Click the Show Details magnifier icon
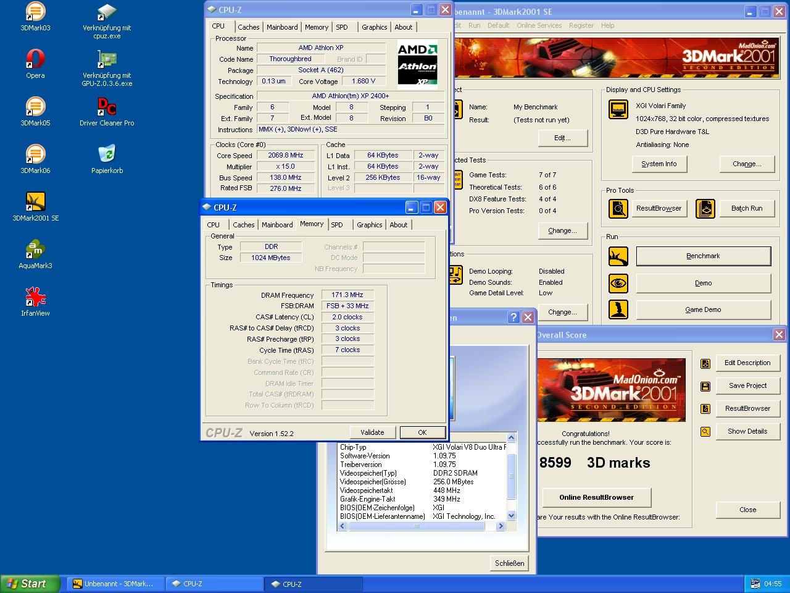 click(705, 431)
